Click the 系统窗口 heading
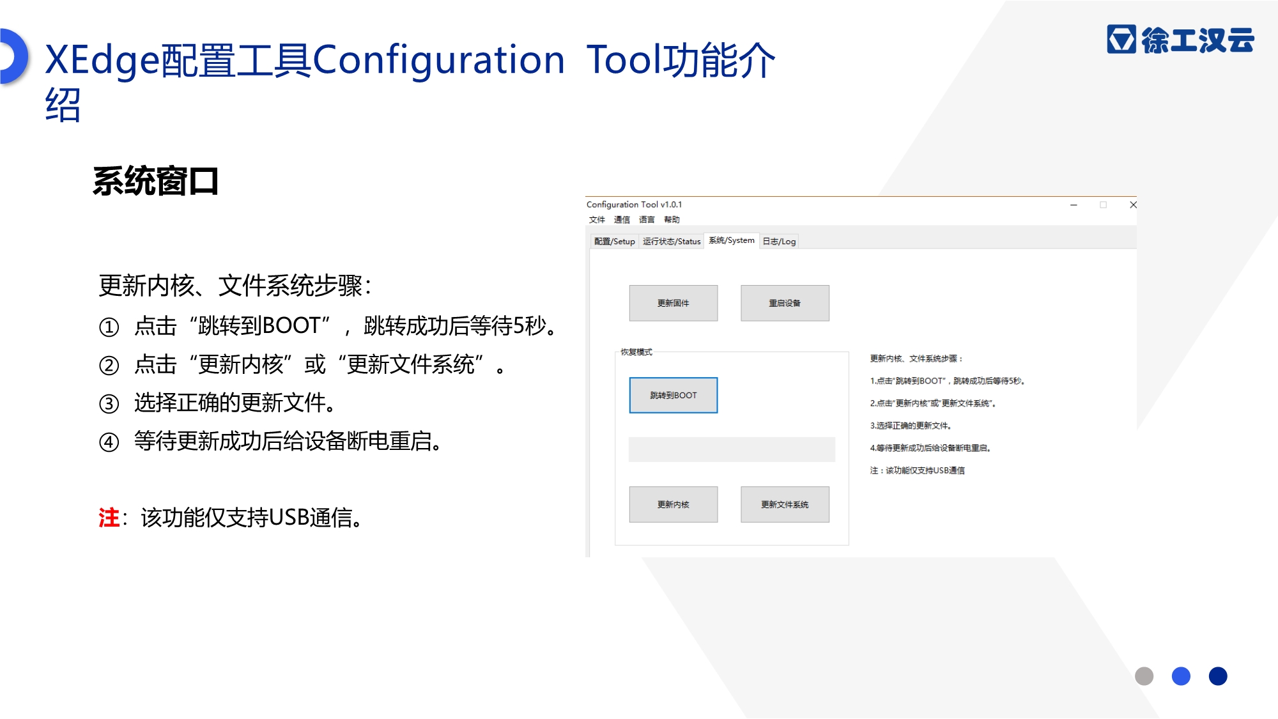Screen dimensions: 1278x719 pos(156,181)
